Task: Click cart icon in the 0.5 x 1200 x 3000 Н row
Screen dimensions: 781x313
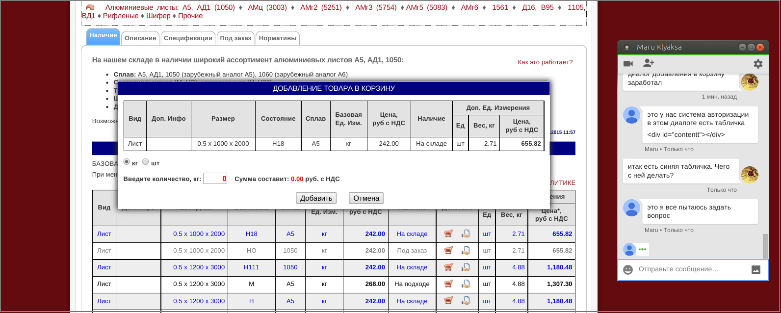Action: pos(448,301)
